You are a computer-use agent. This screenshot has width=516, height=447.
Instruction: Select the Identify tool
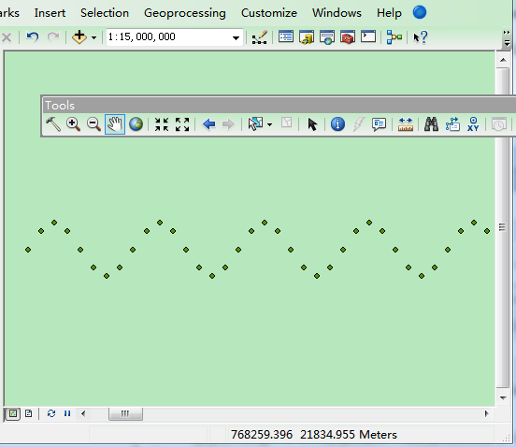(x=337, y=124)
